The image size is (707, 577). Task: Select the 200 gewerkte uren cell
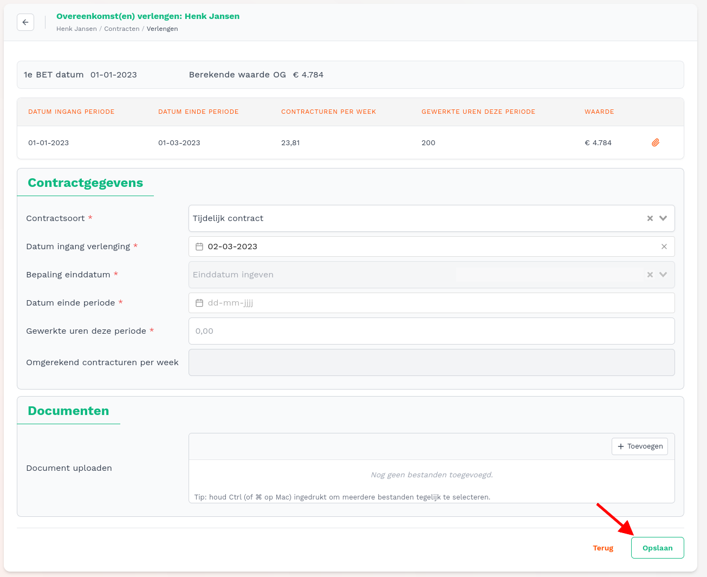coord(429,142)
